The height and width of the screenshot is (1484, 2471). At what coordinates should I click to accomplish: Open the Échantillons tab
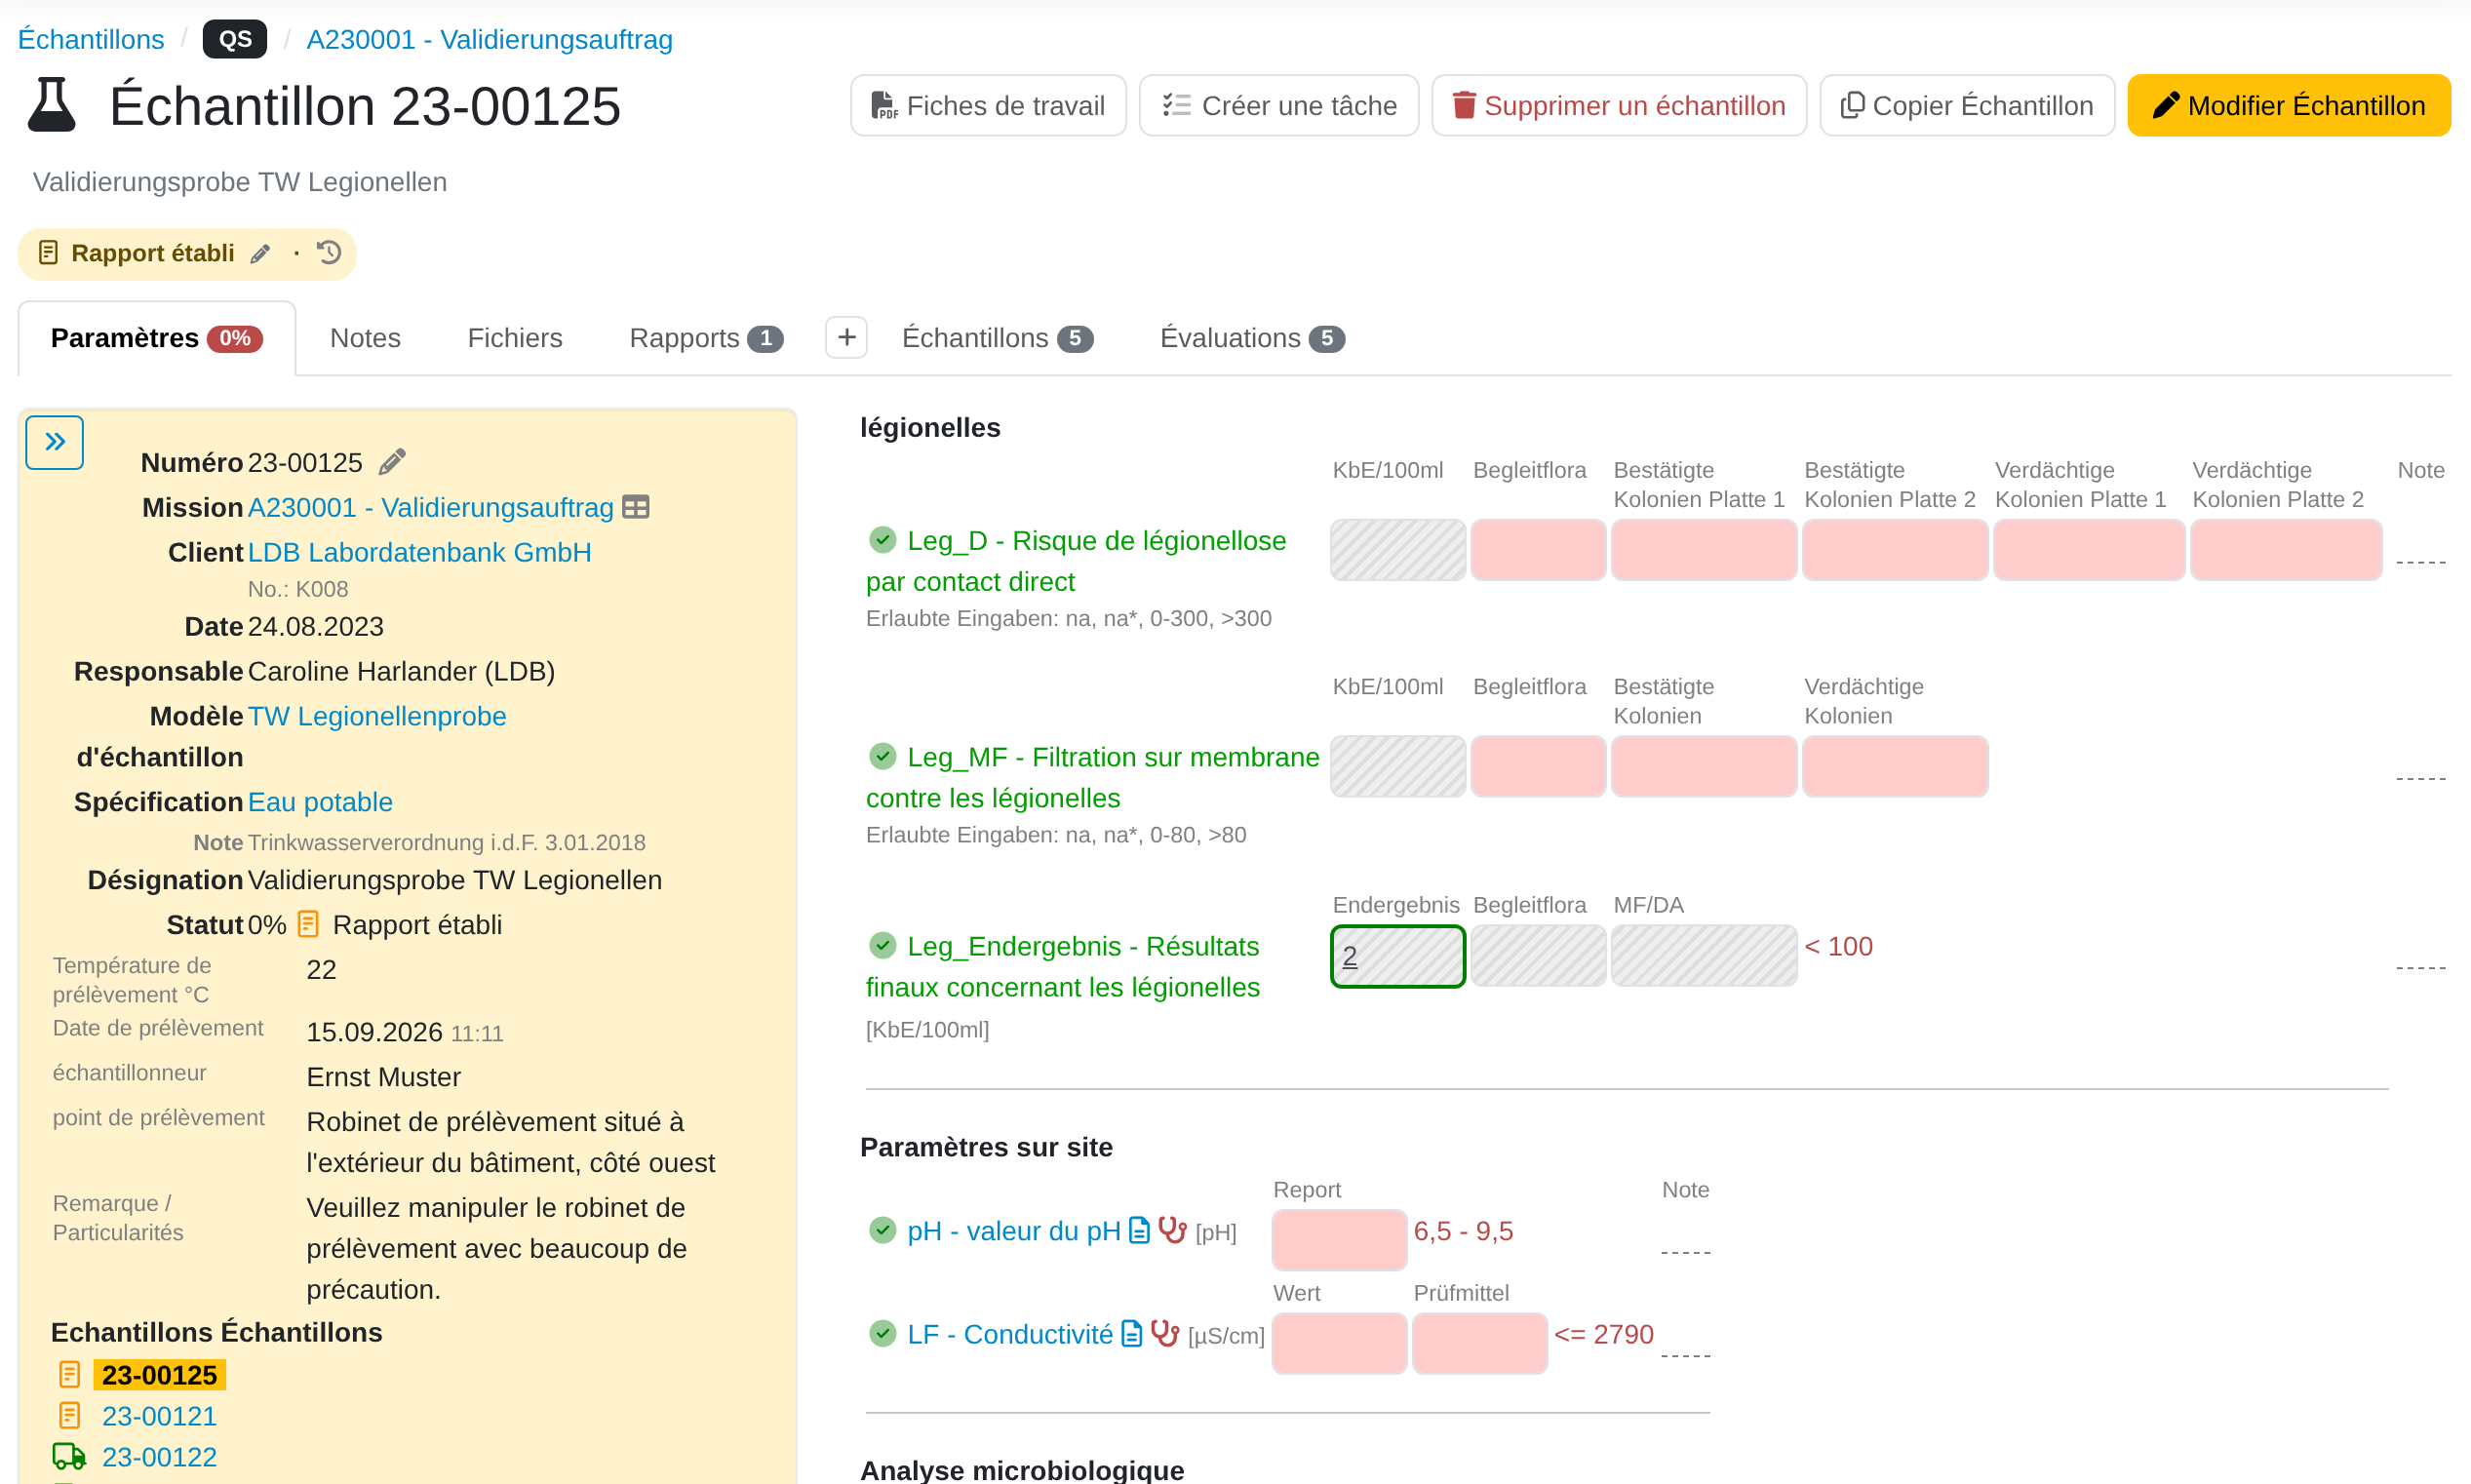pyautogui.click(x=997, y=339)
